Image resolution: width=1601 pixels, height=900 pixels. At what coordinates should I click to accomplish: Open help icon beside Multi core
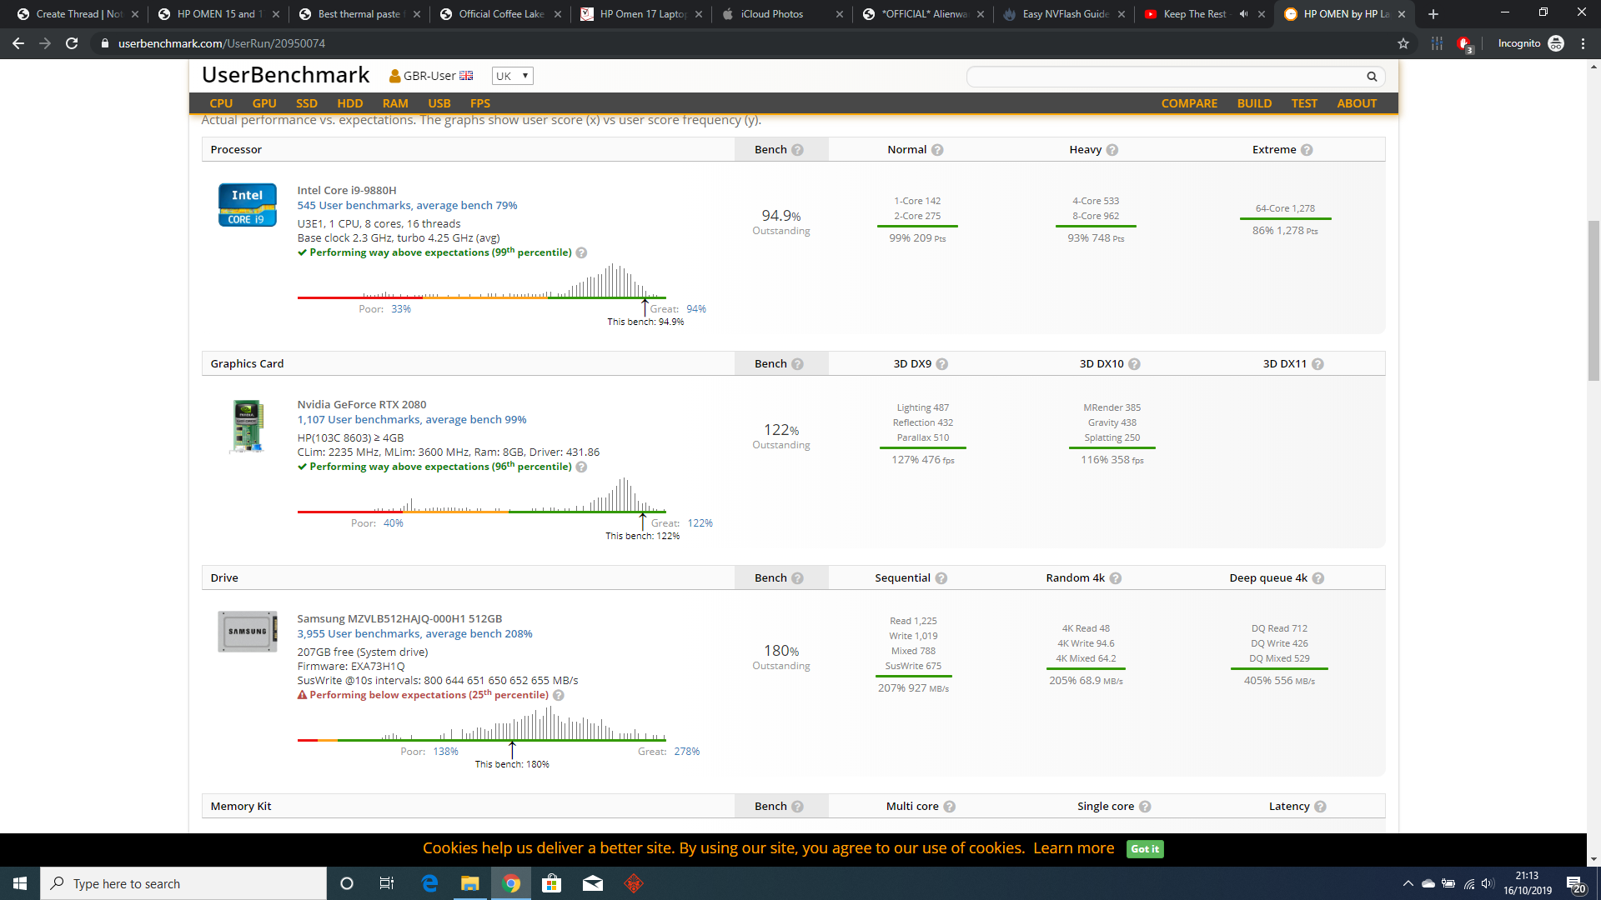950,807
